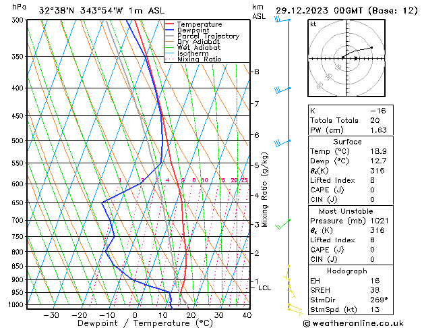Click the 'Dewpoint' legend label

tap(193, 30)
